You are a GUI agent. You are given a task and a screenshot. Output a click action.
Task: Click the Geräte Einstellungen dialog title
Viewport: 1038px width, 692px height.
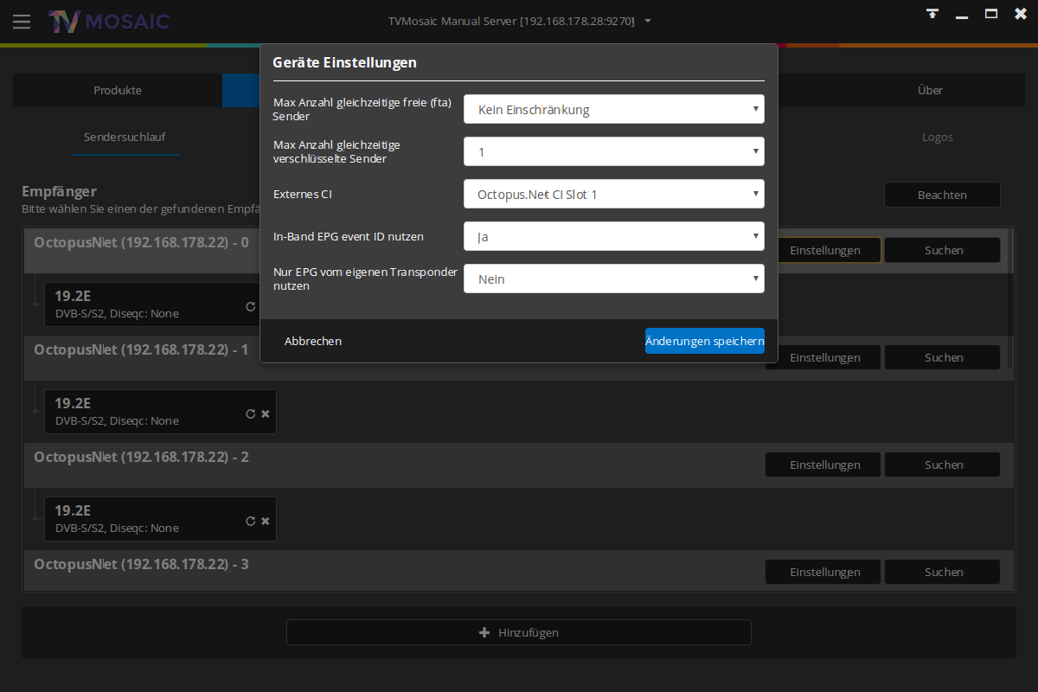[344, 62]
